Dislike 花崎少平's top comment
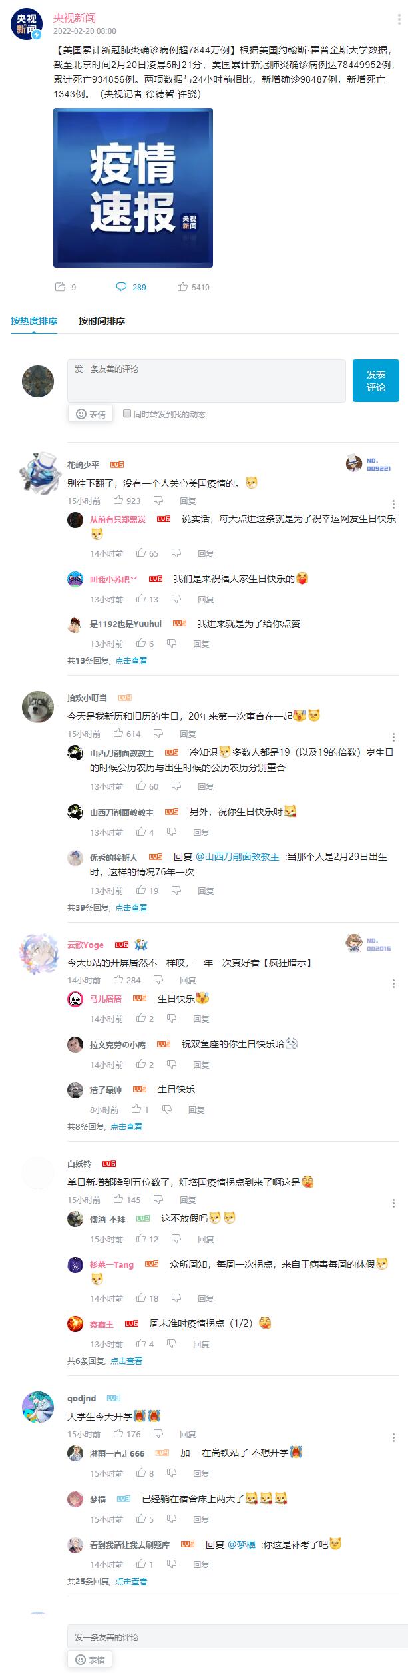This screenshot has height=1673, width=408. [158, 501]
